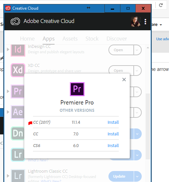
Task: Click the XD CC name text
Action: (34, 66)
